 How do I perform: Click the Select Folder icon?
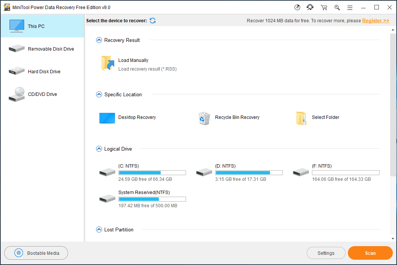[x=301, y=118]
